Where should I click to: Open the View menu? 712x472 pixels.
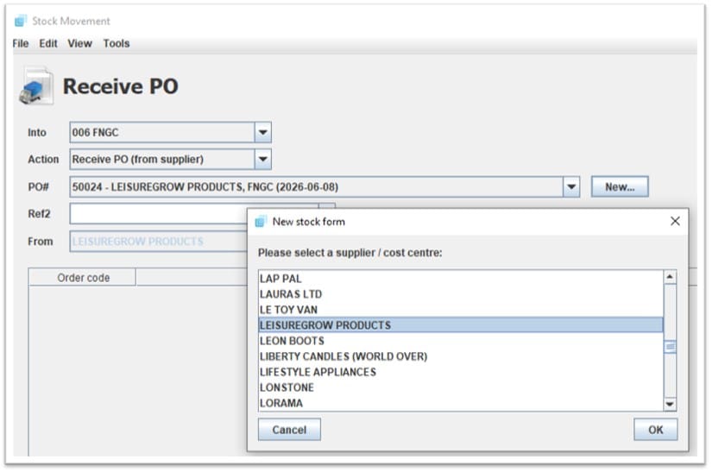[80, 43]
